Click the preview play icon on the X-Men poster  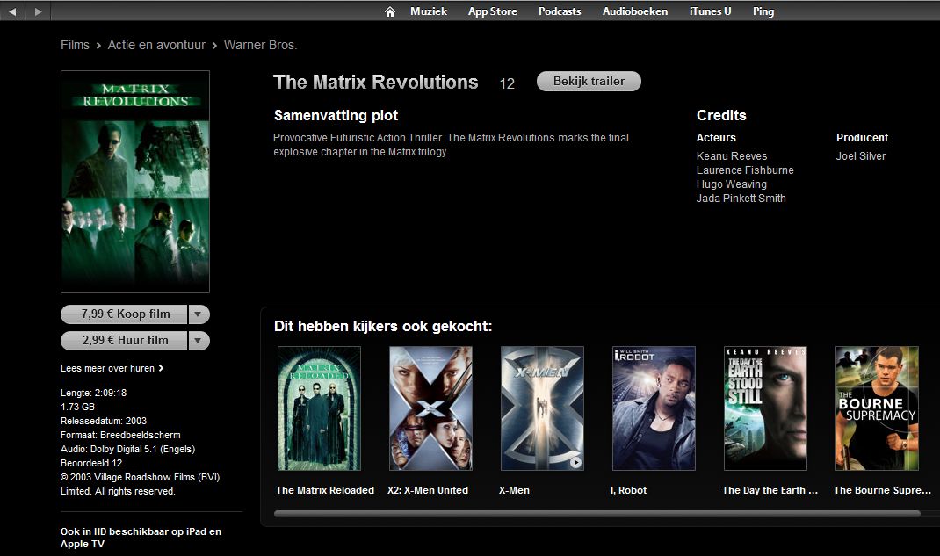[x=575, y=462]
